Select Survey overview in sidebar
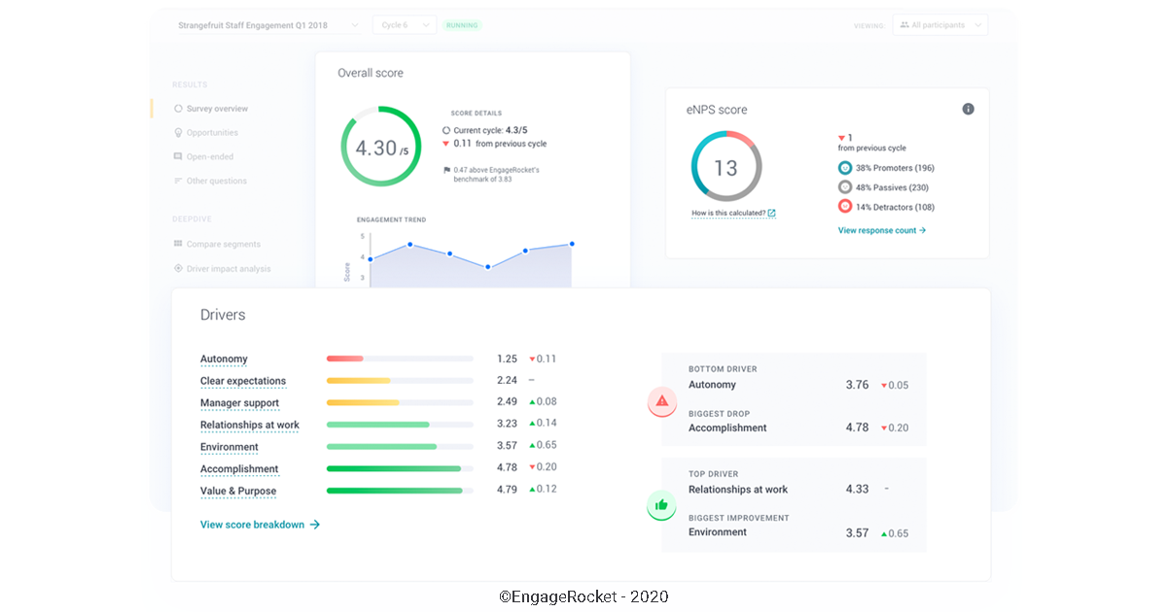1167x612 pixels. pyautogui.click(x=216, y=109)
